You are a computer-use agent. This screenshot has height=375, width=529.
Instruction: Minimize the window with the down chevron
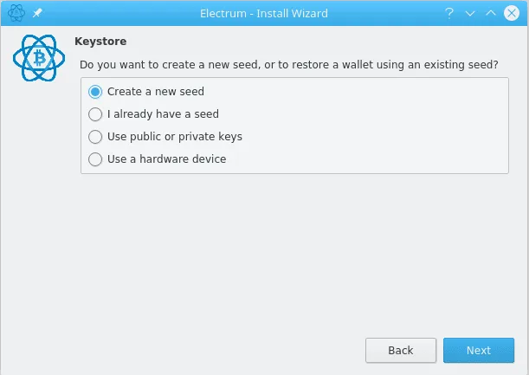point(470,14)
